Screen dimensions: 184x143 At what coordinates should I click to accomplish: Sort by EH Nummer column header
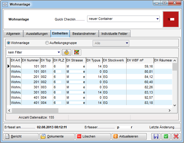(31, 60)
